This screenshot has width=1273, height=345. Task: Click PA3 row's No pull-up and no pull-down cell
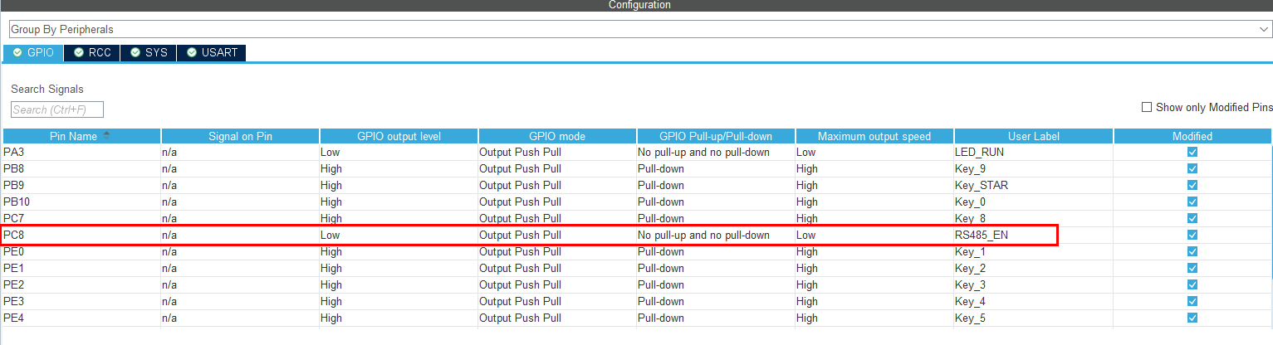tap(716, 153)
